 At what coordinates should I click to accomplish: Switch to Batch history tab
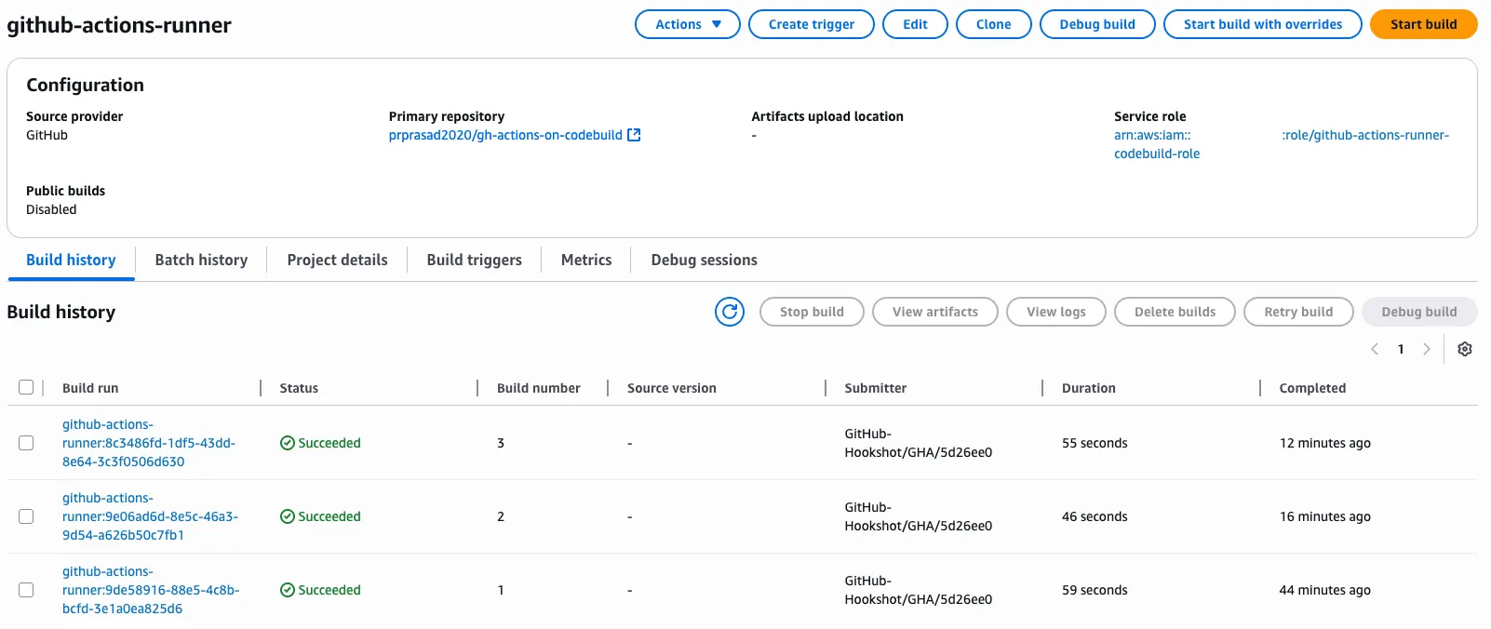(x=201, y=261)
